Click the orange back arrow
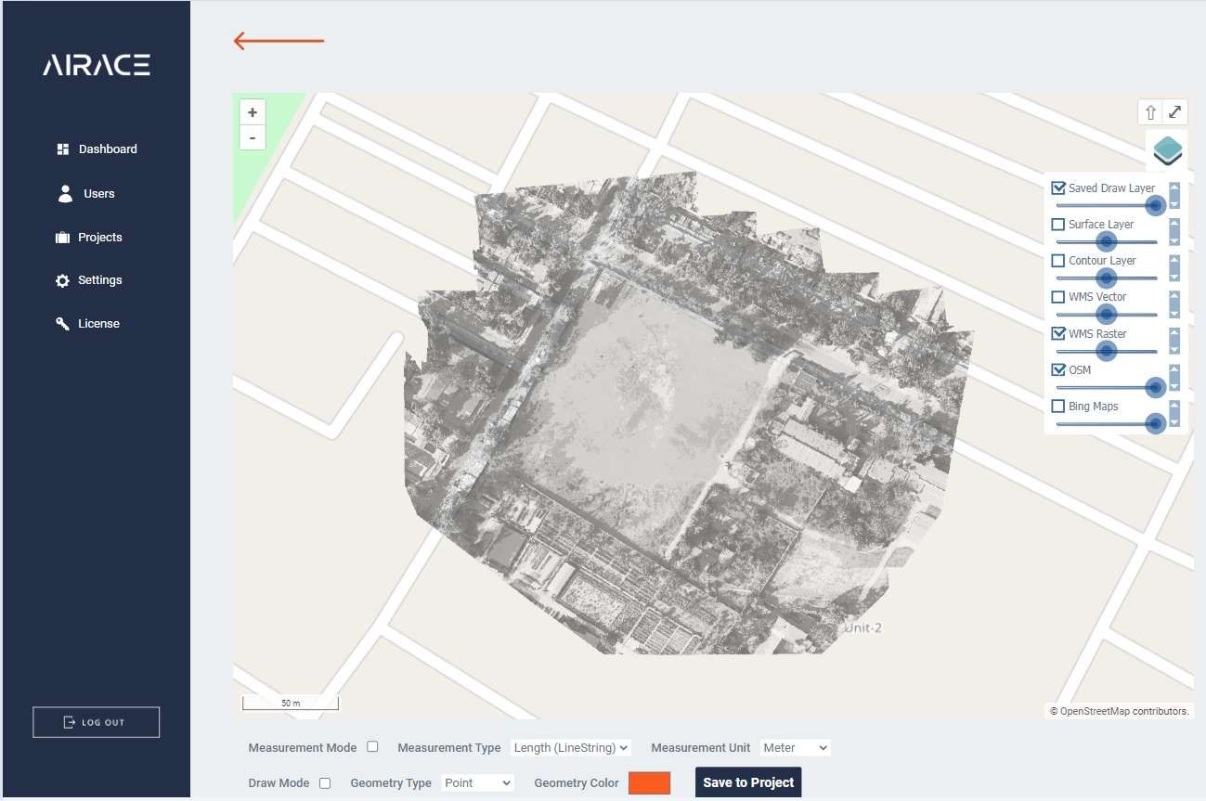Image resolution: width=1206 pixels, height=801 pixels. (x=278, y=41)
